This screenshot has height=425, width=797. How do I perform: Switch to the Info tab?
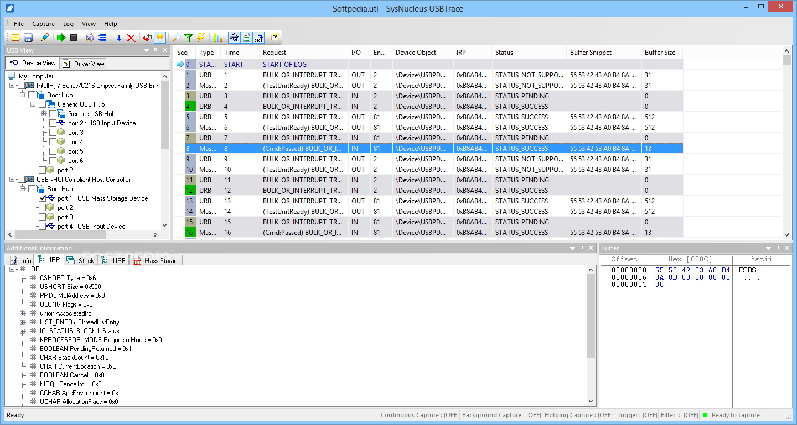pos(20,260)
